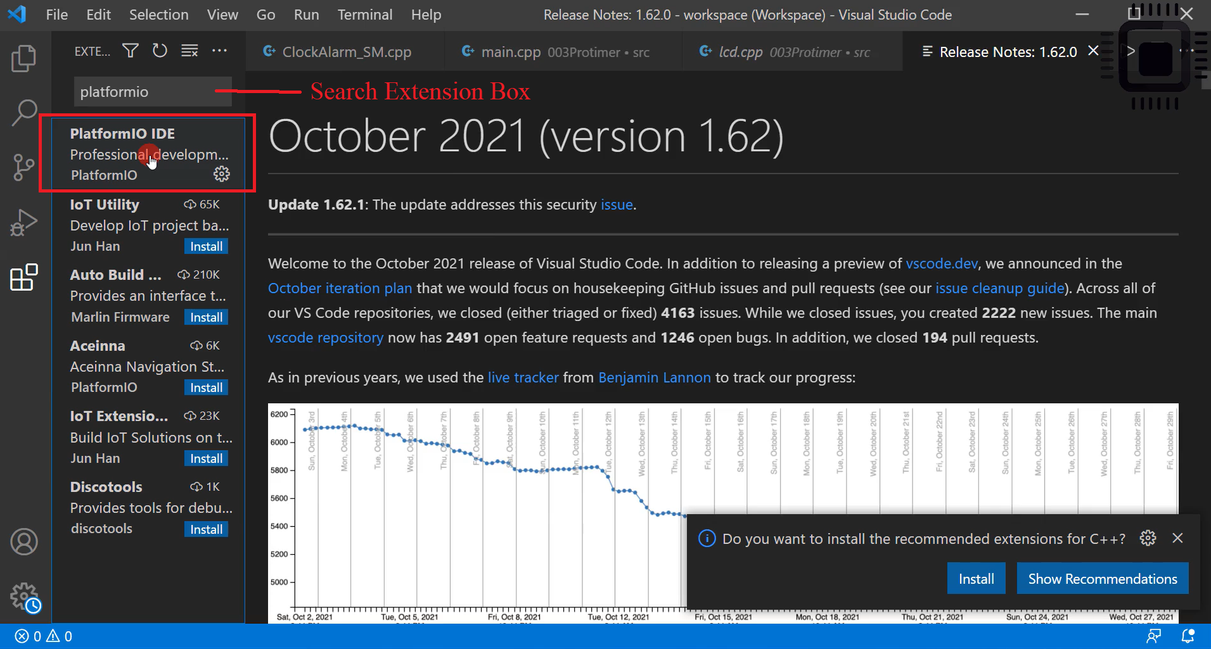Install the Aceinna extension
This screenshot has width=1211, height=649.
coord(207,388)
